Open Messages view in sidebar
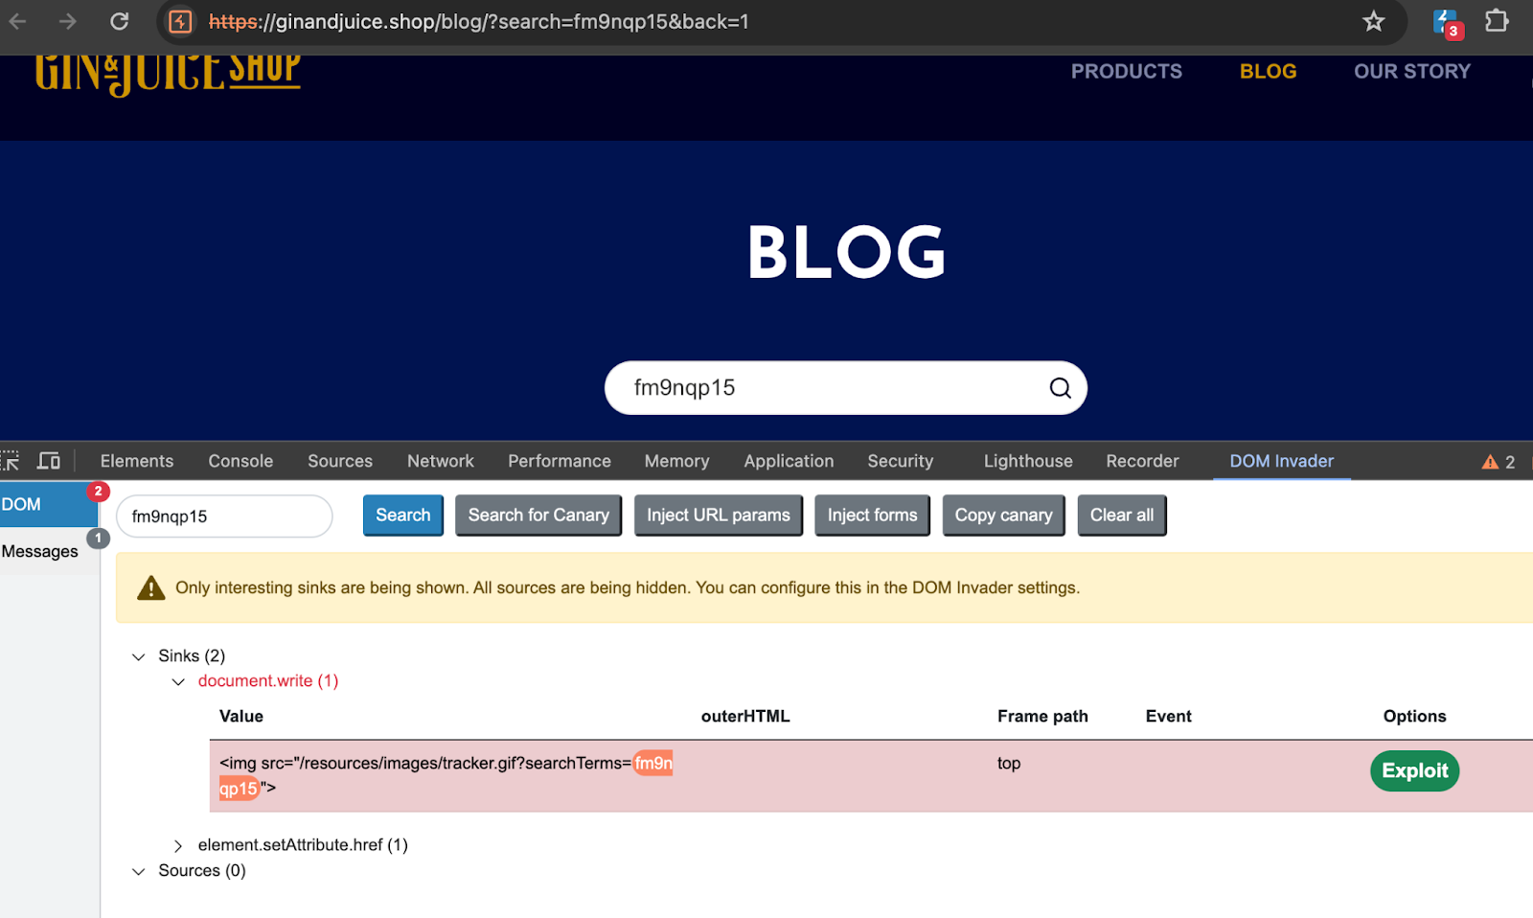The width and height of the screenshot is (1533, 918). [x=49, y=551]
